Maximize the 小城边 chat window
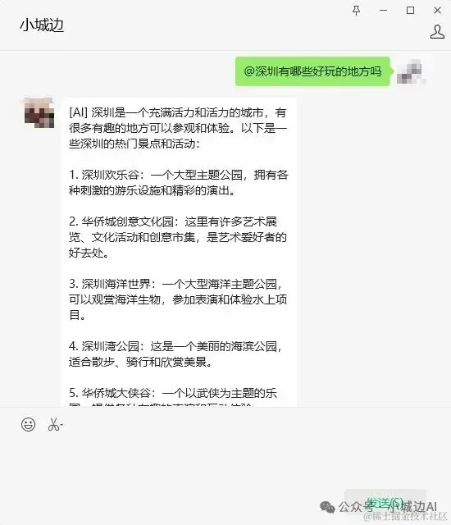This screenshot has height=525, width=451. (x=410, y=11)
